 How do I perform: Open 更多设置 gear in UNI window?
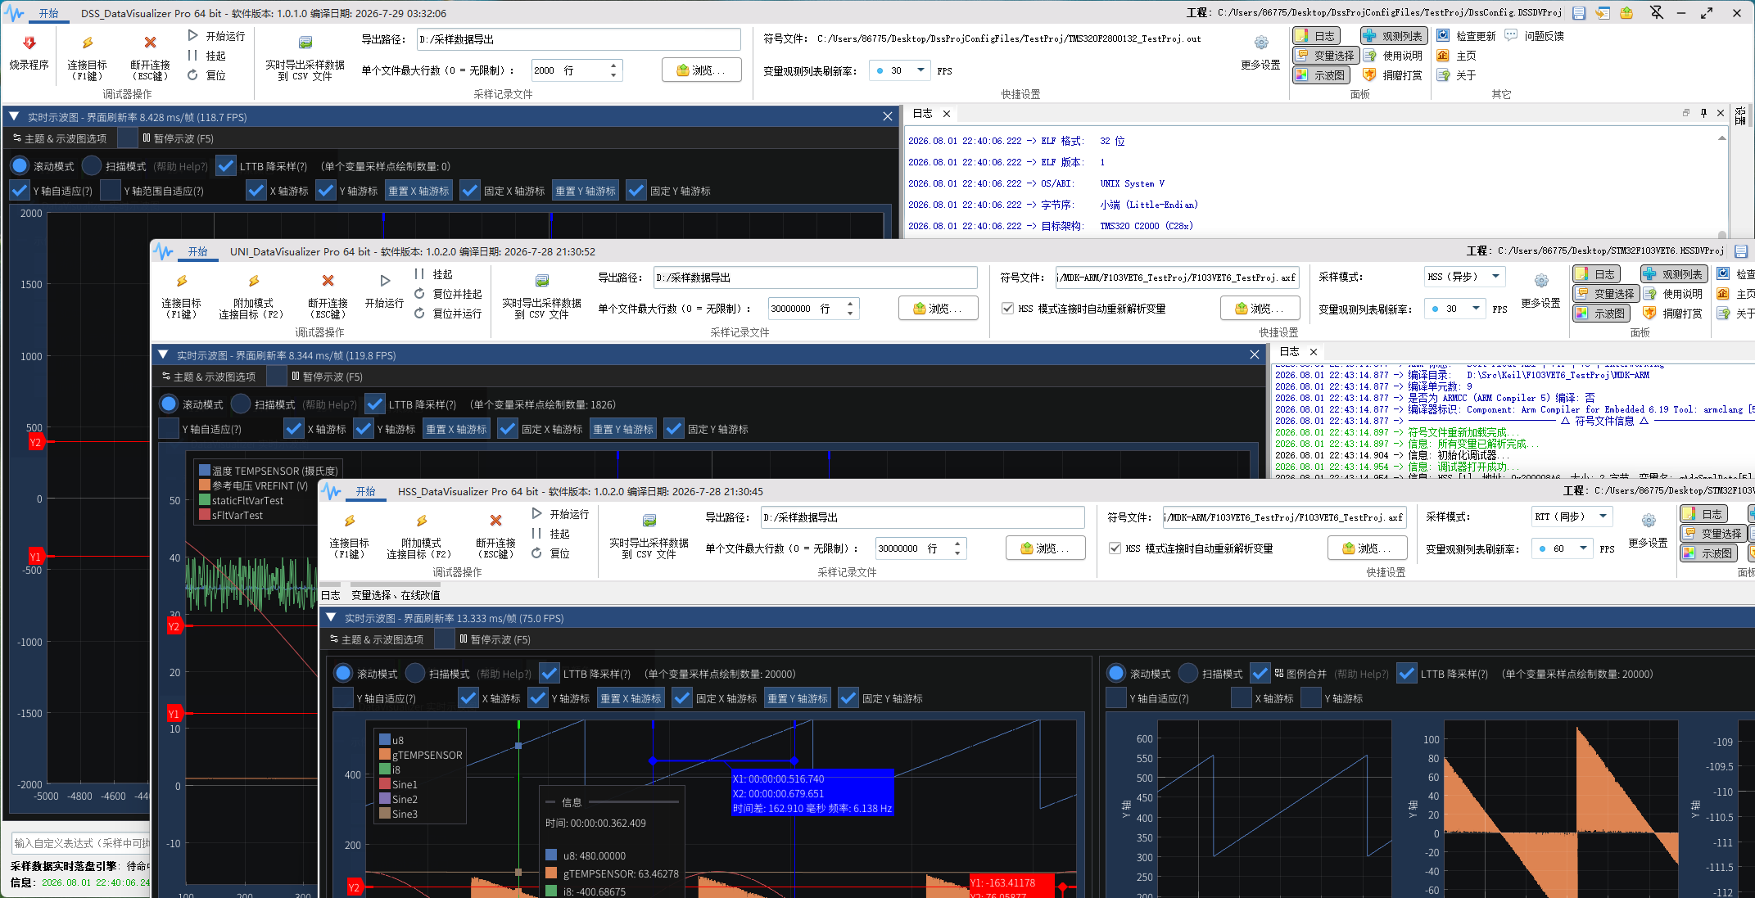[x=1541, y=281]
